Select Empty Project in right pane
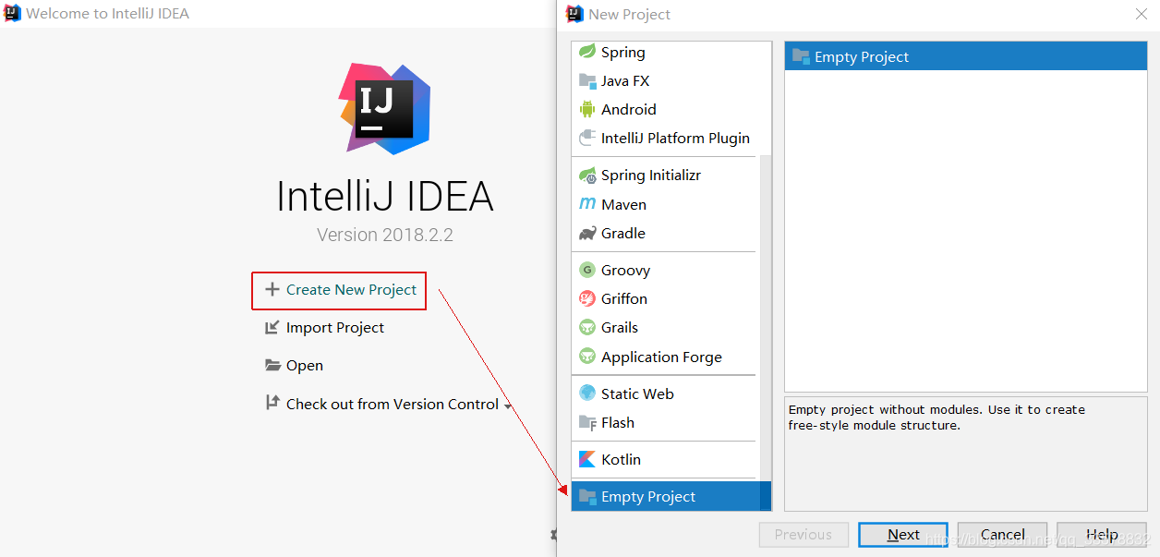This screenshot has height=557, width=1160. 965,56
